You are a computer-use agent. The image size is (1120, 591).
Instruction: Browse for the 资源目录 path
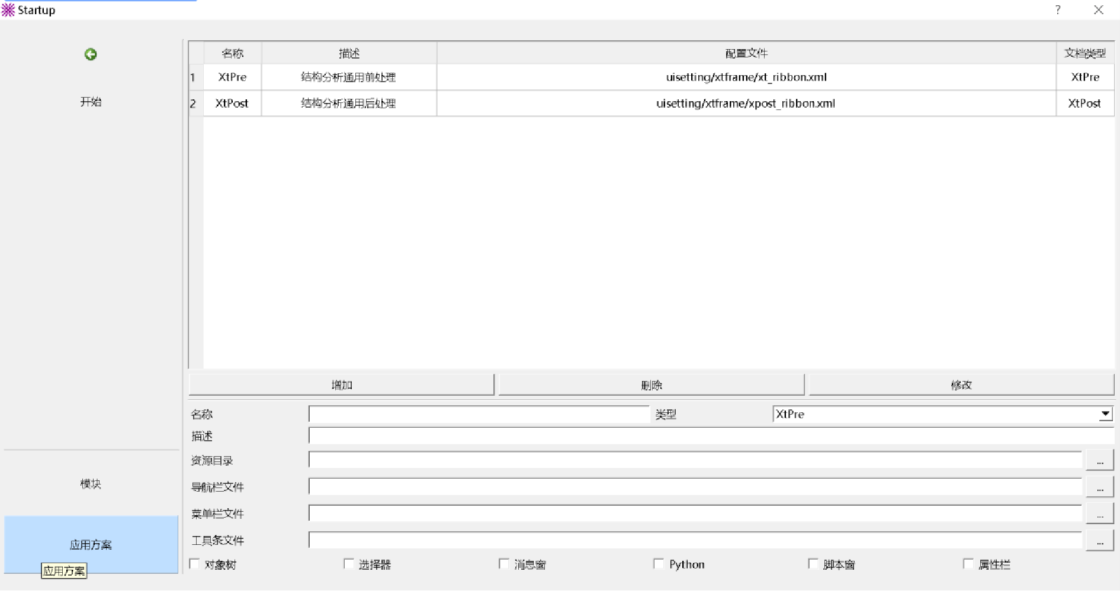1099,460
